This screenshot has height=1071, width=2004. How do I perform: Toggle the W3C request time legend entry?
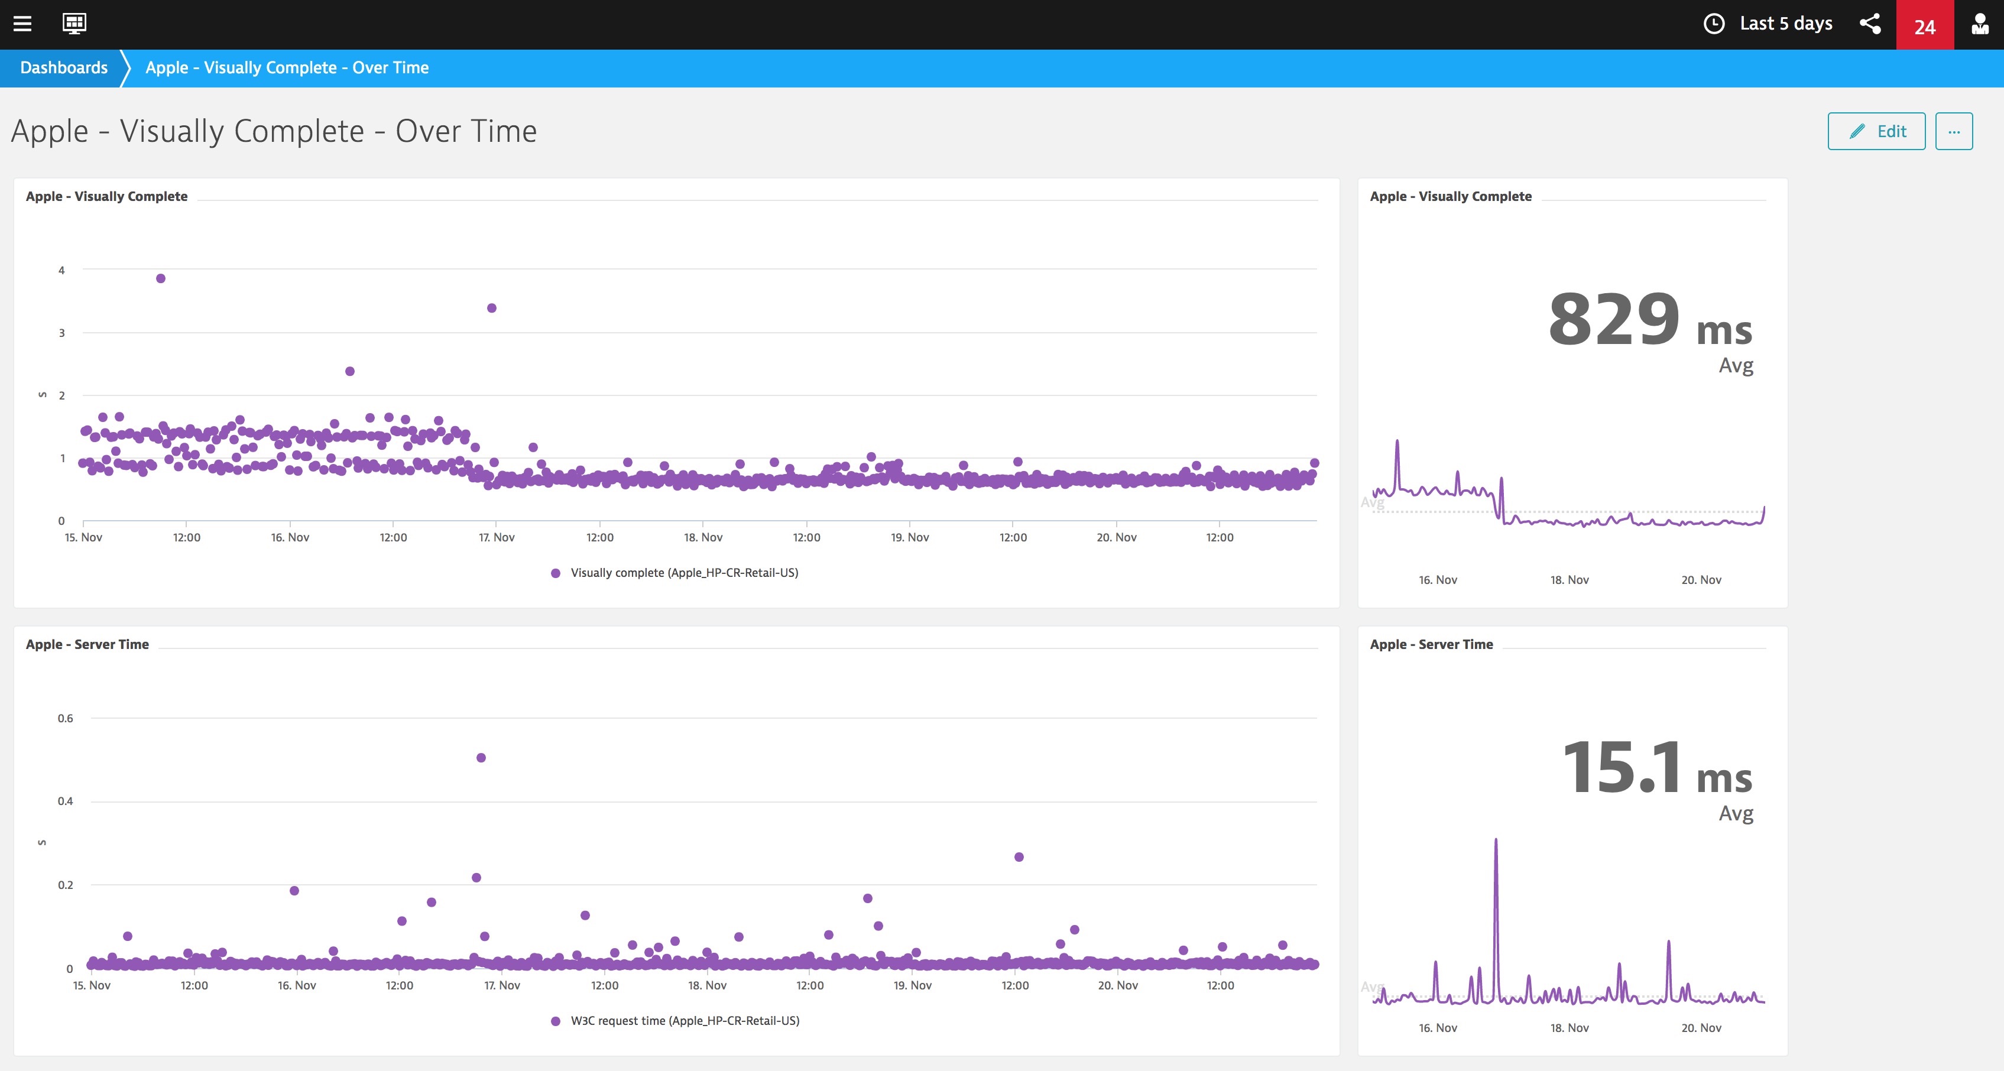pyautogui.click(x=675, y=1020)
